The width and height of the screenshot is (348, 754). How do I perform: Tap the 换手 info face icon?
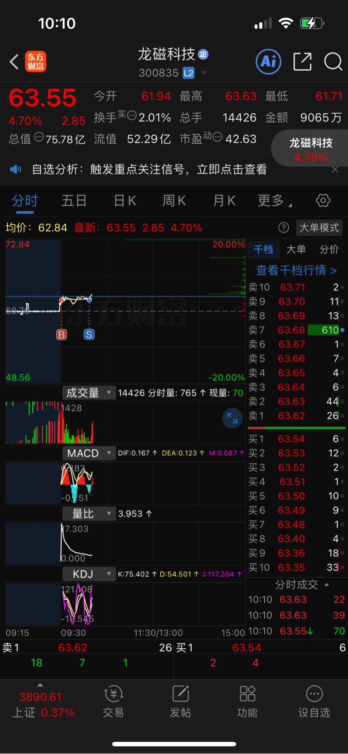[x=131, y=116]
